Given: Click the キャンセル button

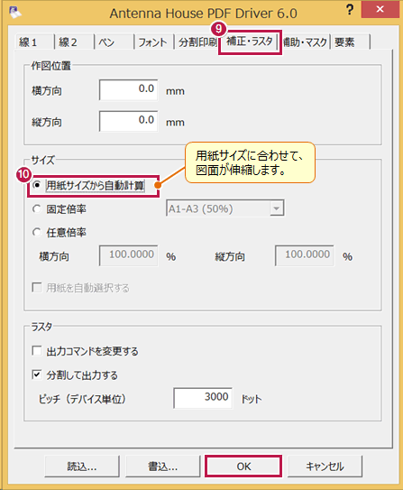Looking at the screenshot, I should (325, 467).
